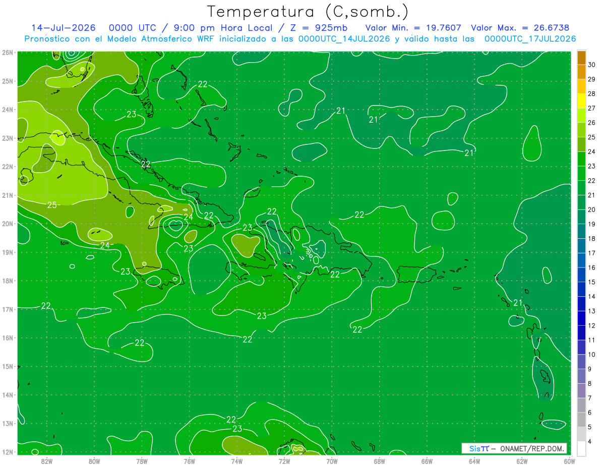
Task: Click the 74W longitude axis label
Action: coord(237,461)
